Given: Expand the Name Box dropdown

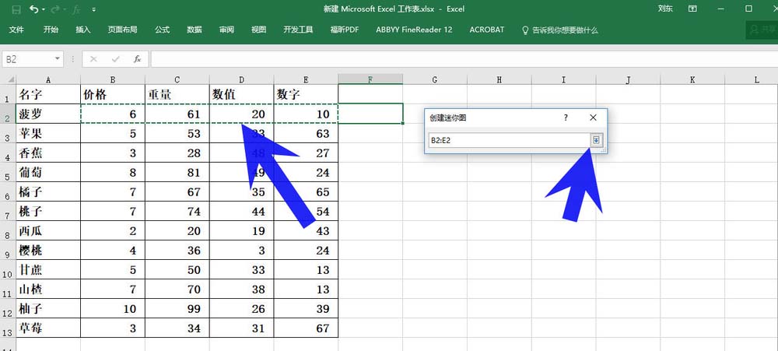Looking at the screenshot, I should [x=58, y=59].
